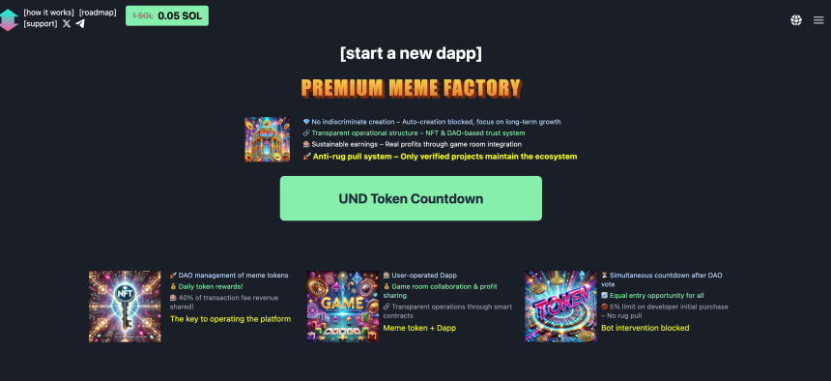831x381 pixels.
Task: Click the TOKEN neon thumbnail image
Action: pos(560,307)
